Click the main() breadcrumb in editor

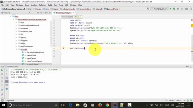(x=78, y=17)
